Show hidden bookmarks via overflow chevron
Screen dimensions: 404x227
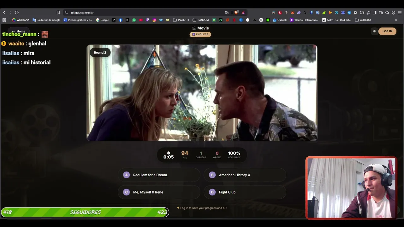tap(396, 20)
